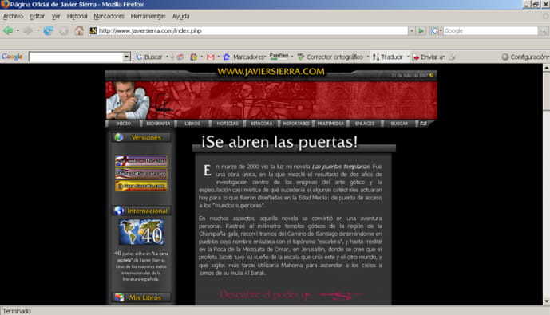Click the PageRank indicator
The image size is (550, 315).
[x=279, y=56]
